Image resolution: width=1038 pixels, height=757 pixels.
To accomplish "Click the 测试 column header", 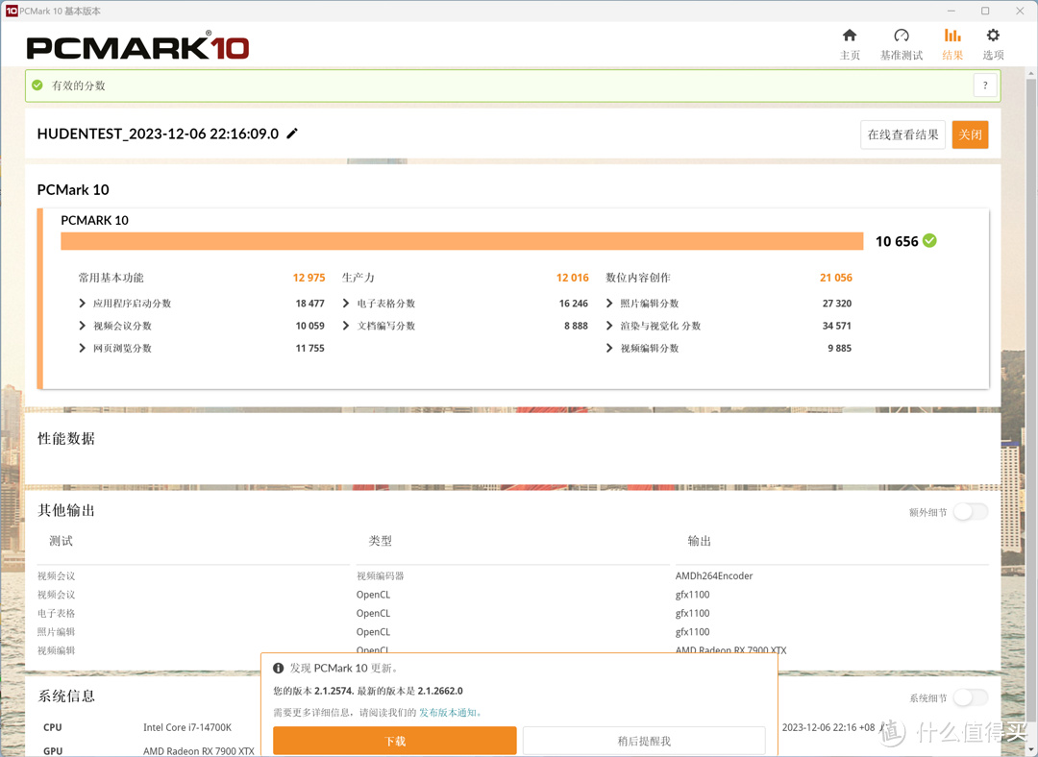I will 61,541.
